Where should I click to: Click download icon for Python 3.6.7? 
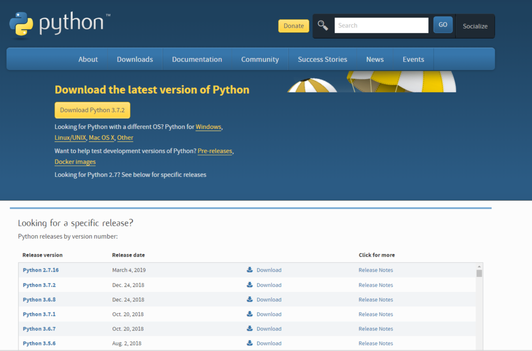pos(250,328)
